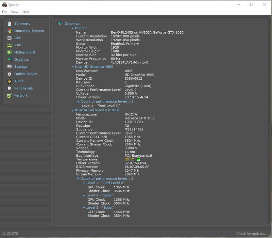Open the CPU chip icon
Image resolution: width=272 pixels, height=238 pixels.
(10, 38)
